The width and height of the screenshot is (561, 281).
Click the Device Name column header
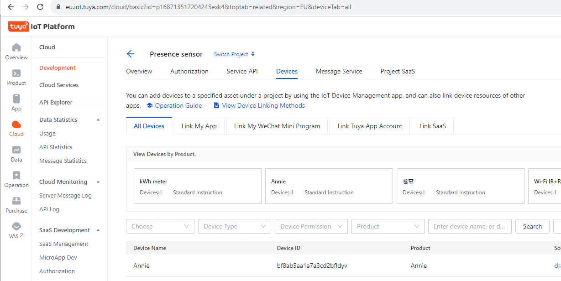[150, 248]
